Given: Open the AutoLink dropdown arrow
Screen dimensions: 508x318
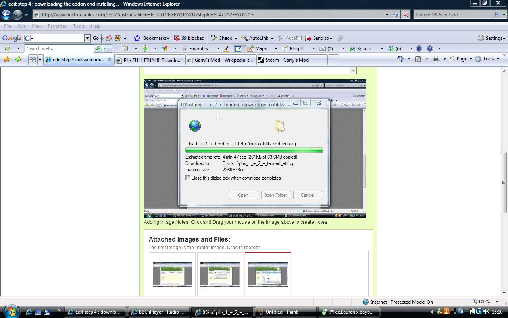Looking at the screenshot, I should pyautogui.click(x=272, y=38).
